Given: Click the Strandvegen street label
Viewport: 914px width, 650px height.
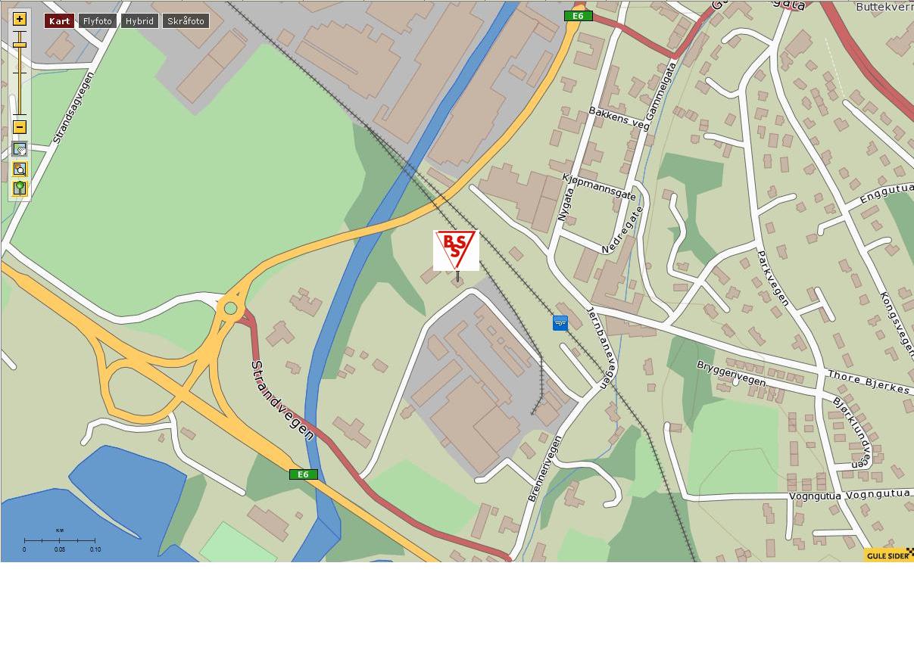Looking at the screenshot, I should 282,400.
